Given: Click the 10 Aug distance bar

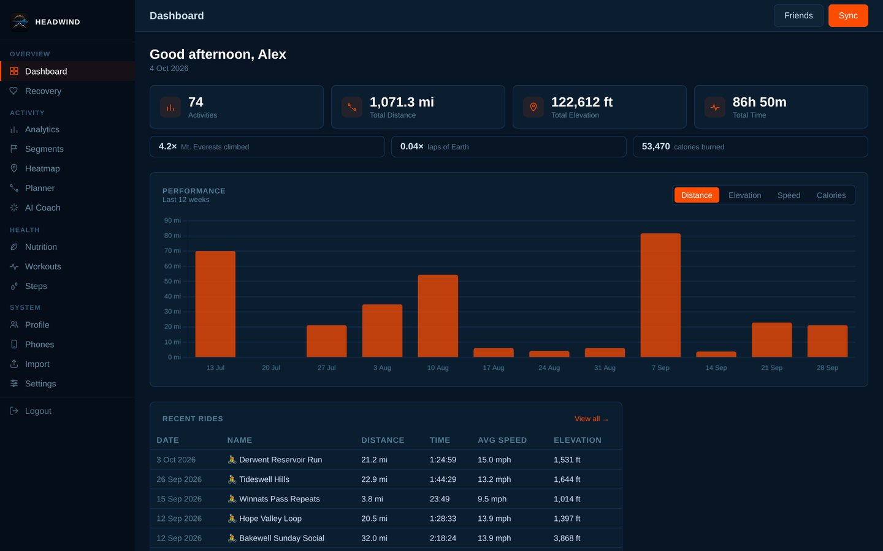Looking at the screenshot, I should [x=438, y=316].
